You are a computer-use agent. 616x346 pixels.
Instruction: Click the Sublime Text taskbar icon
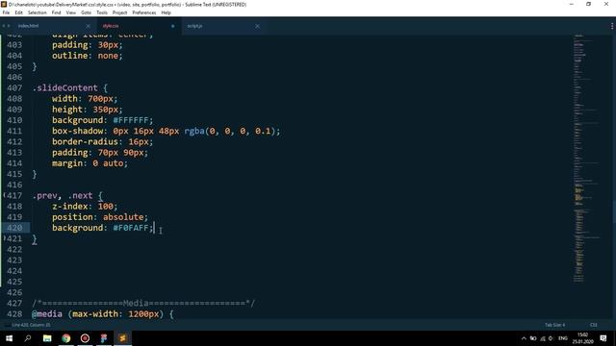coord(122,338)
